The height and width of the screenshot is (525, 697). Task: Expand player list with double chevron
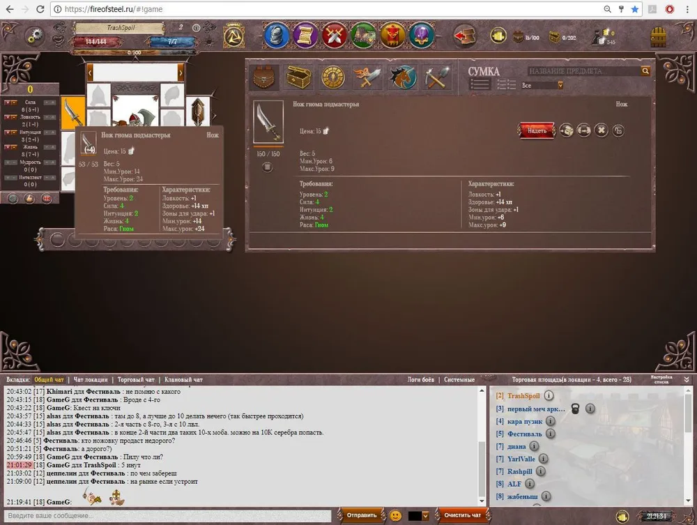point(687,380)
